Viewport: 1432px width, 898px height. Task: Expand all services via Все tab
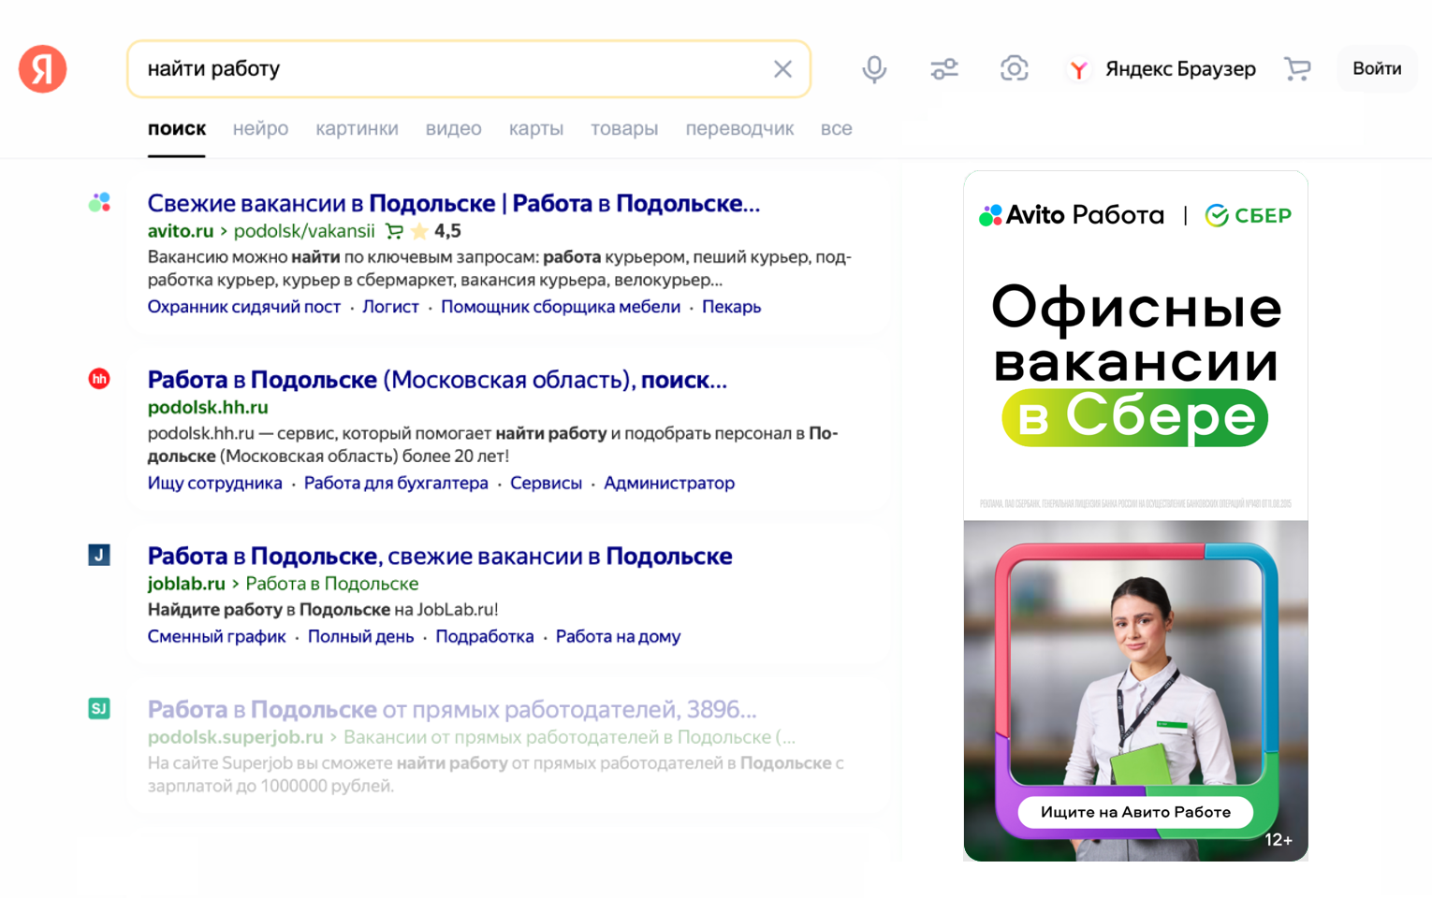pyautogui.click(x=836, y=129)
